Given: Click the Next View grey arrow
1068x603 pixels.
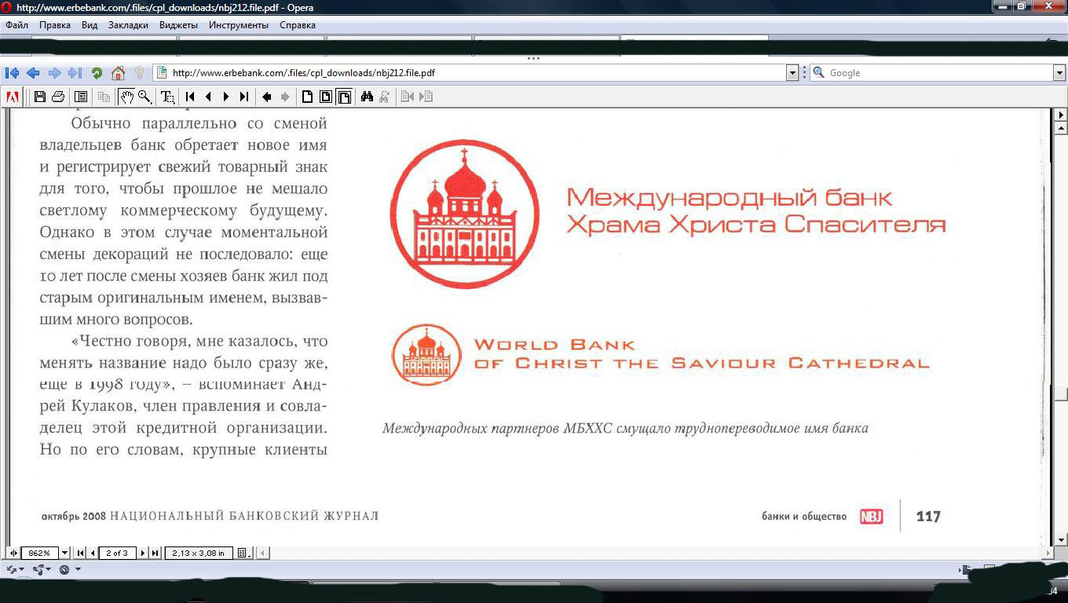Looking at the screenshot, I should click(285, 97).
